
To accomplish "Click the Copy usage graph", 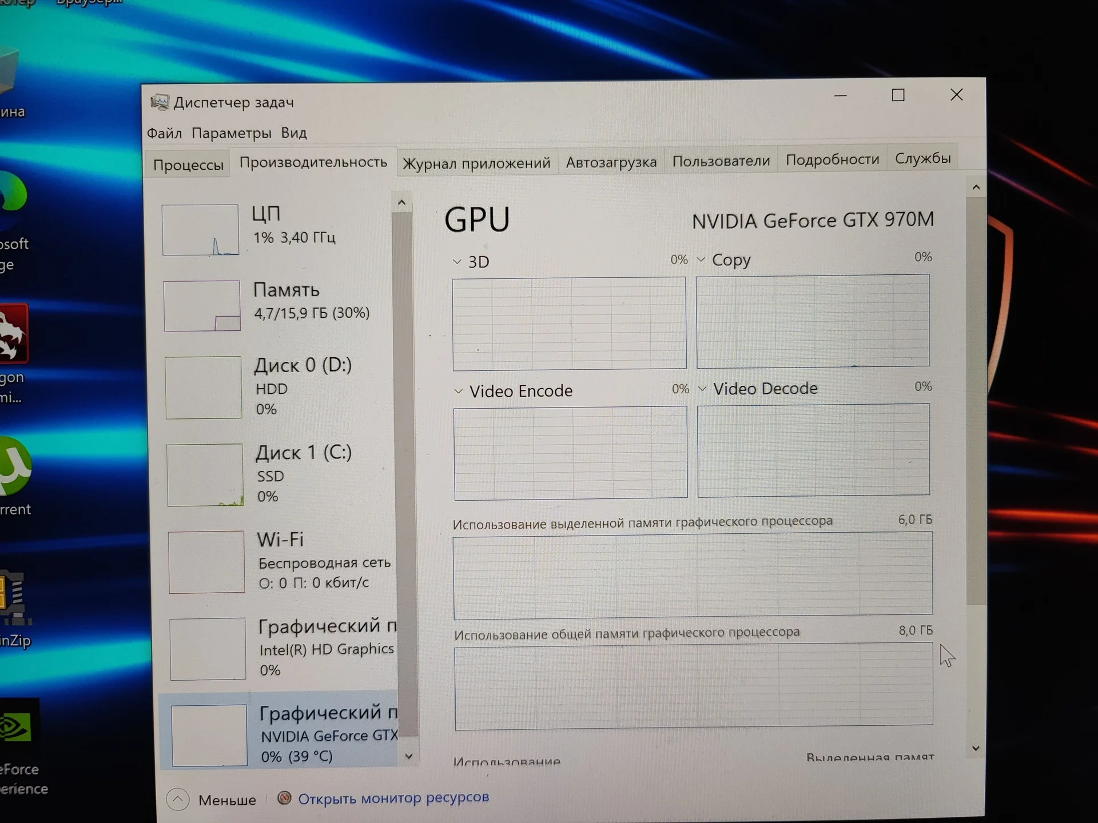I will (x=813, y=321).
